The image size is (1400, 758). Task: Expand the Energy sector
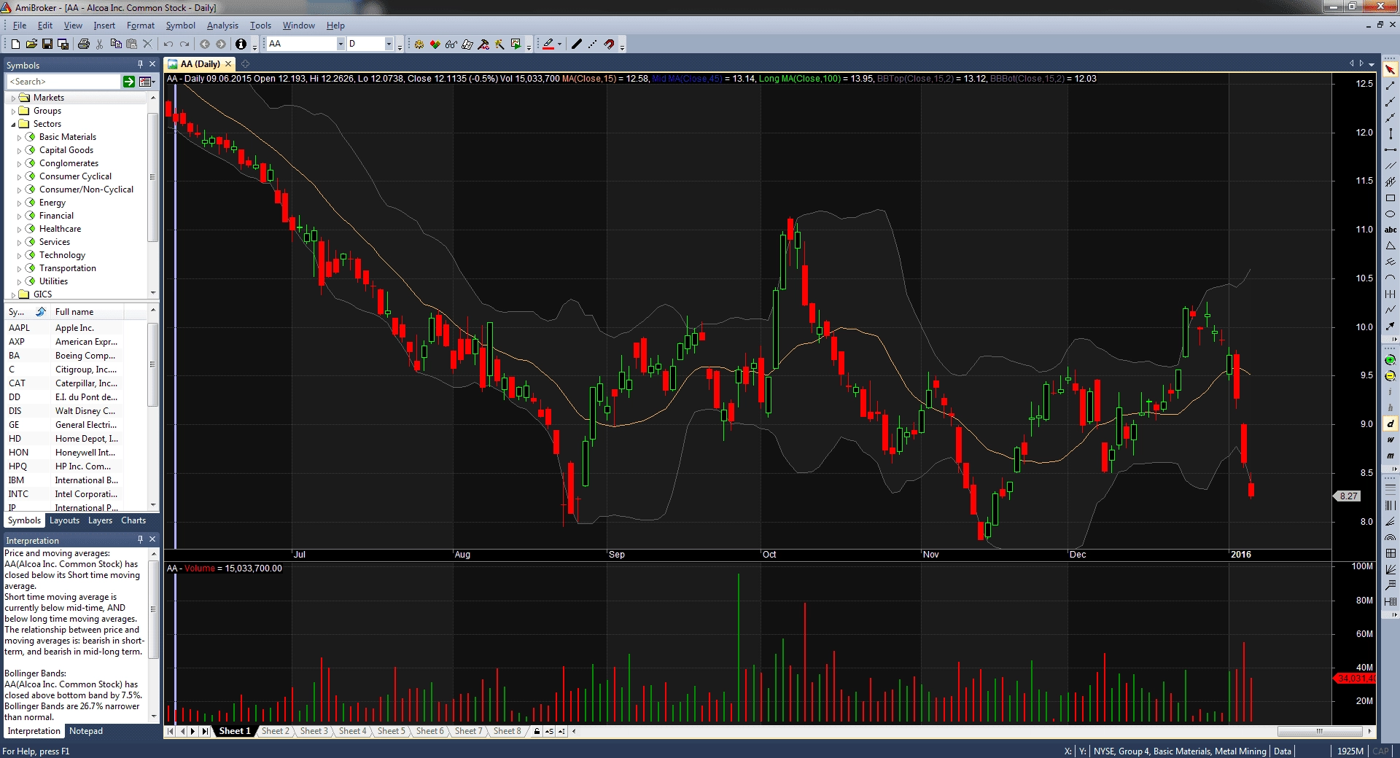pos(20,203)
